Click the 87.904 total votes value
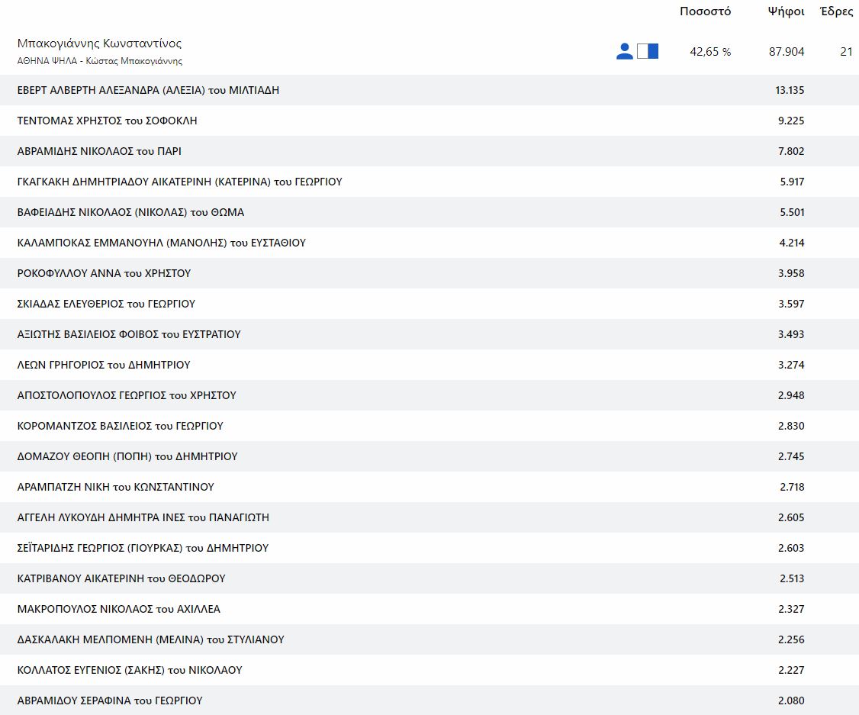The image size is (859, 715). point(787,52)
